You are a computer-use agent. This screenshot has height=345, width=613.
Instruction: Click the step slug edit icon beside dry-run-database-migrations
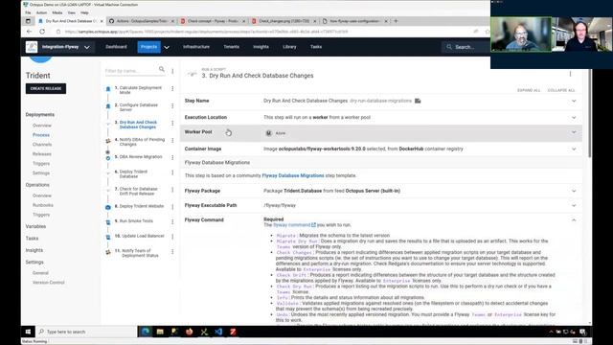(418, 101)
